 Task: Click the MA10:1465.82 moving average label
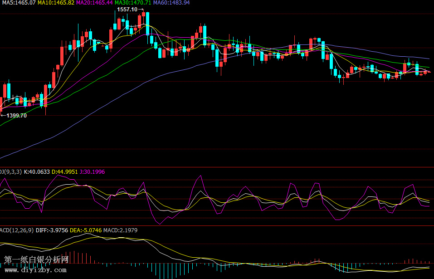click(x=56, y=3)
